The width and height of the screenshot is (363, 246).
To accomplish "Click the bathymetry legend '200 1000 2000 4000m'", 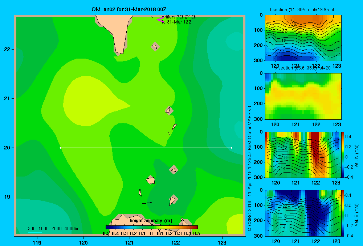I will 53,229.
